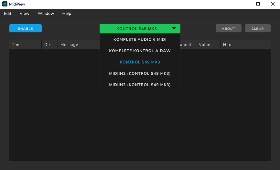Open the ABOUT dialog button

[228, 28]
